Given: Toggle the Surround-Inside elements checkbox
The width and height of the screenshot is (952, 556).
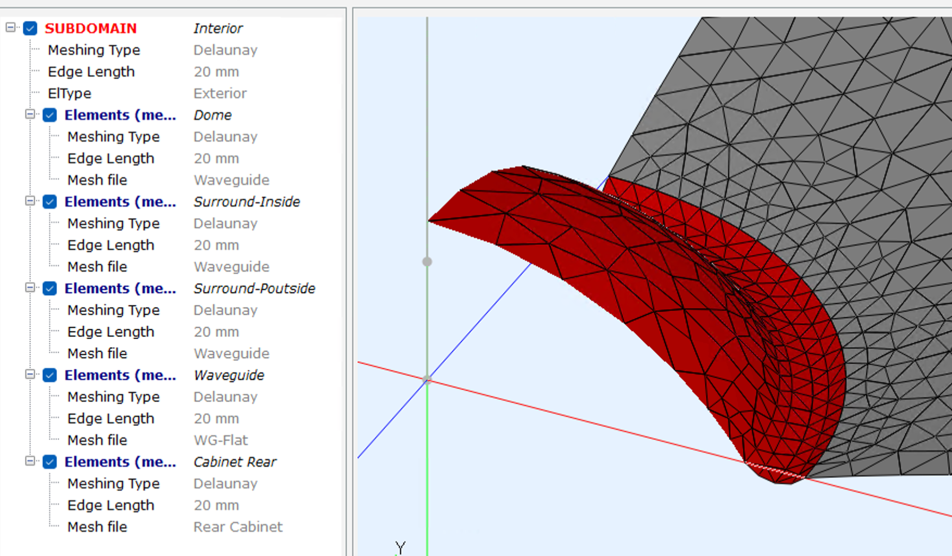Looking at the screenshot, I should tap(50, 202).
